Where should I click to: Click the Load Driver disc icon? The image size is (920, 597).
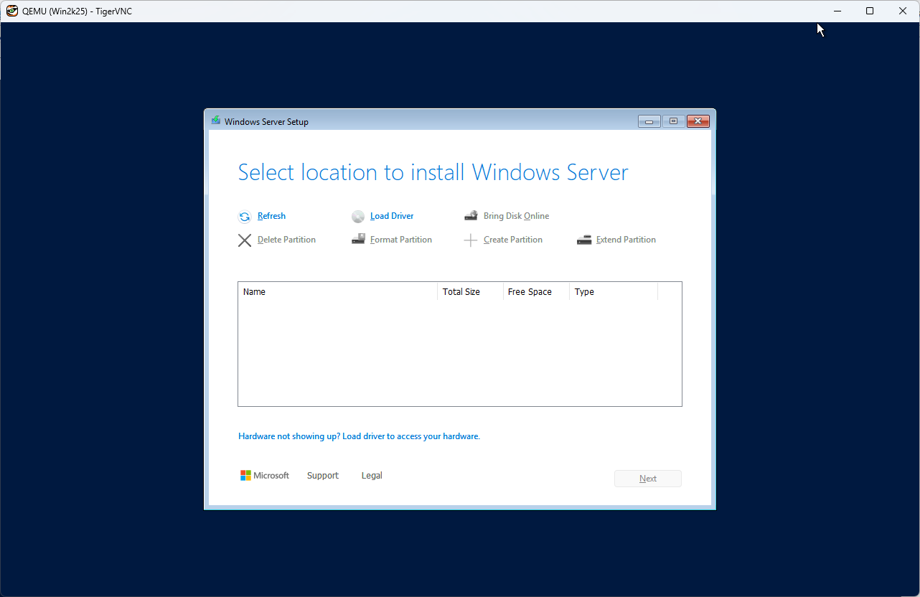[358, 217]
